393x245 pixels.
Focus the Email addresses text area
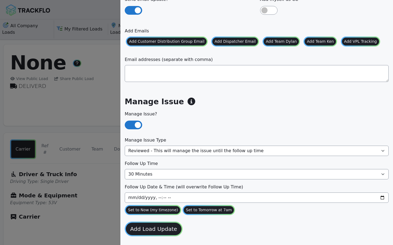click(257, 73)
